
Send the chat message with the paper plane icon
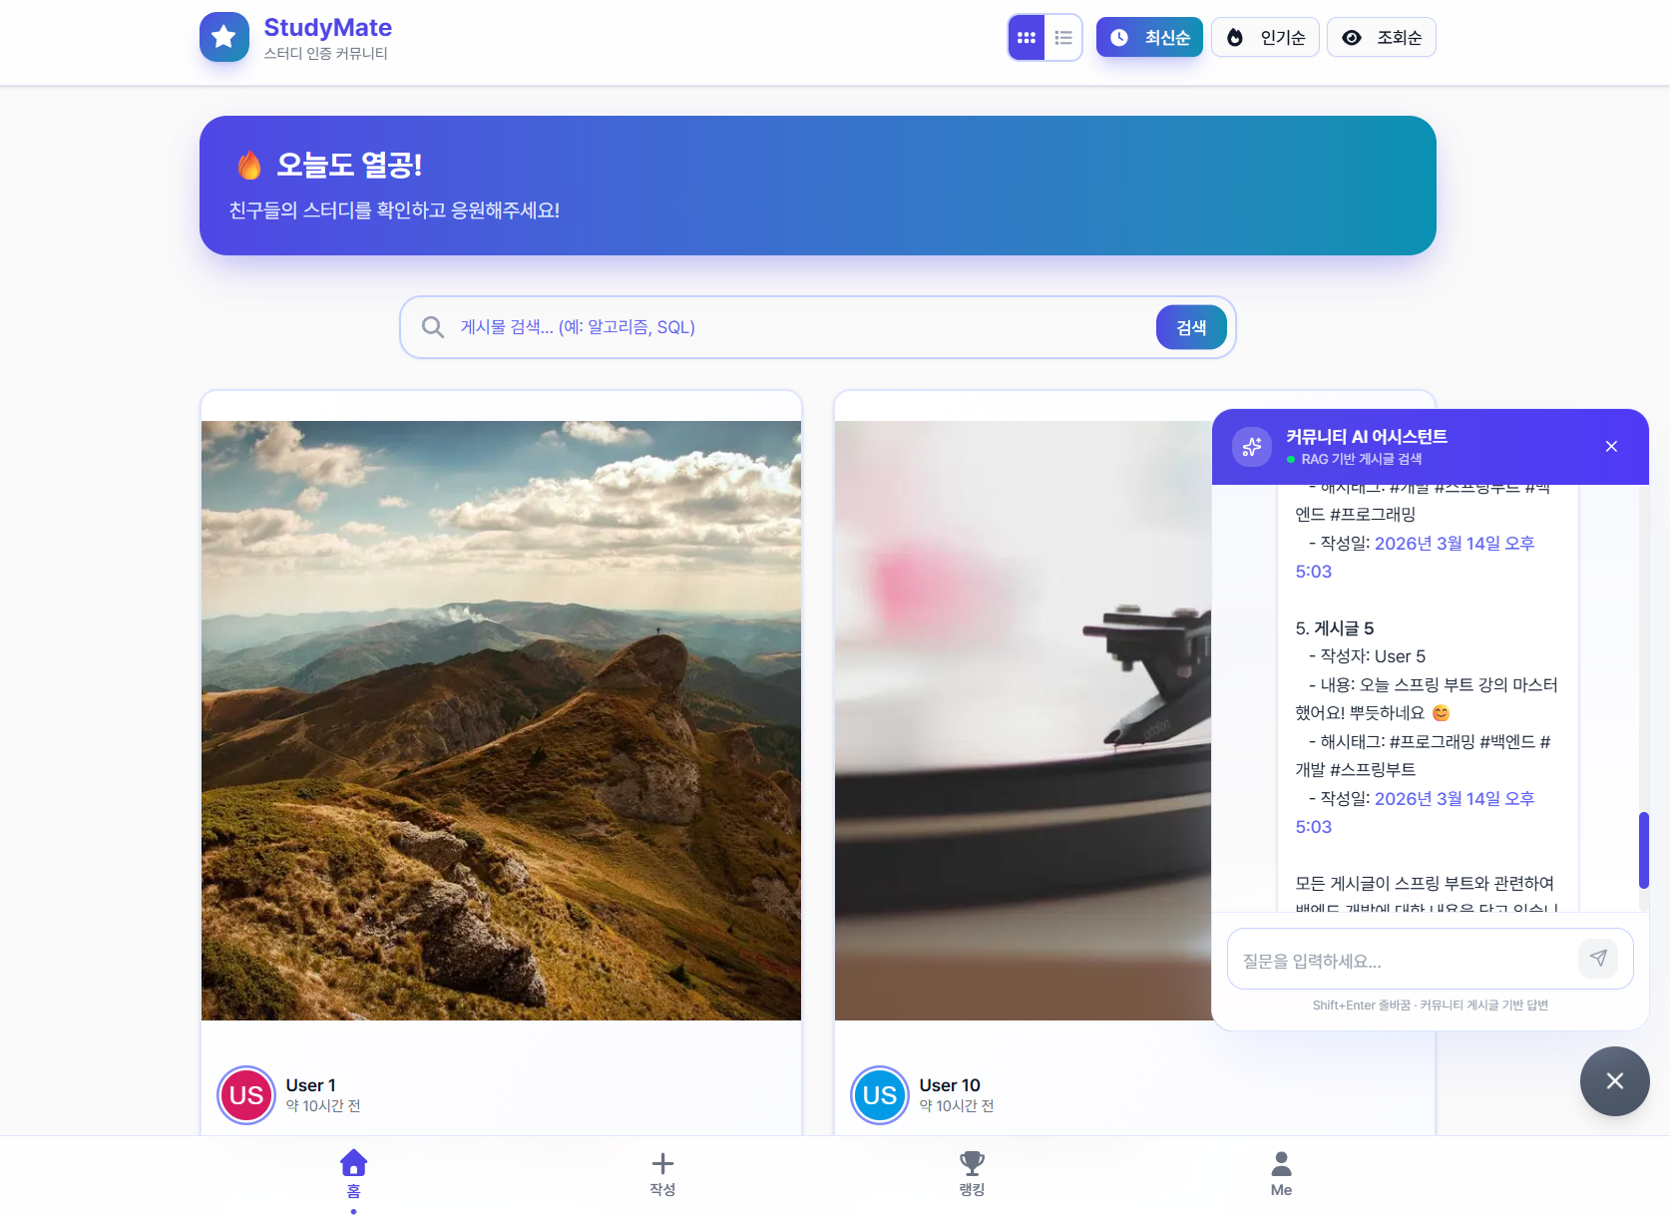point(1598,959)
